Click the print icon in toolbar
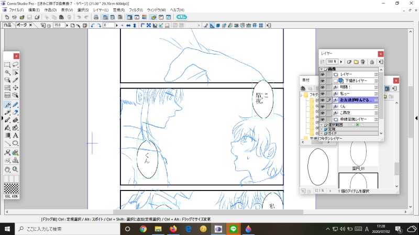 click(96, 17)
